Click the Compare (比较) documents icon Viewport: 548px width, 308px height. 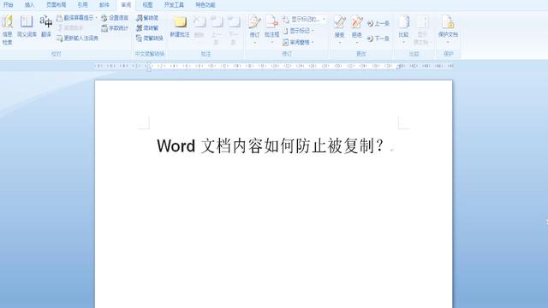pyautogui.click(x=403, y=22)
